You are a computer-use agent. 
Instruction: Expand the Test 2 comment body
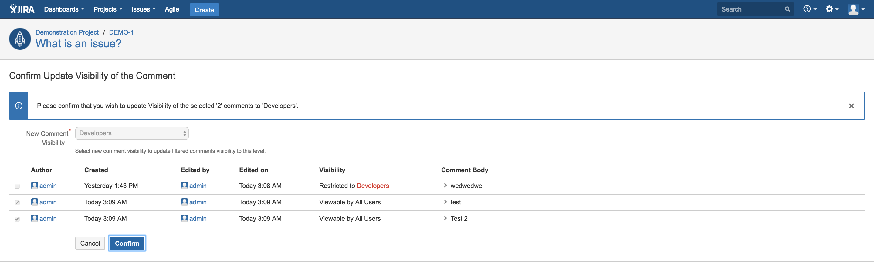(x=445, y=218)
